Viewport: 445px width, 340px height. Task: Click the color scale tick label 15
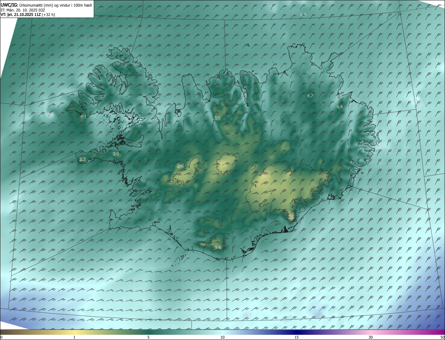tap(297, 337)
